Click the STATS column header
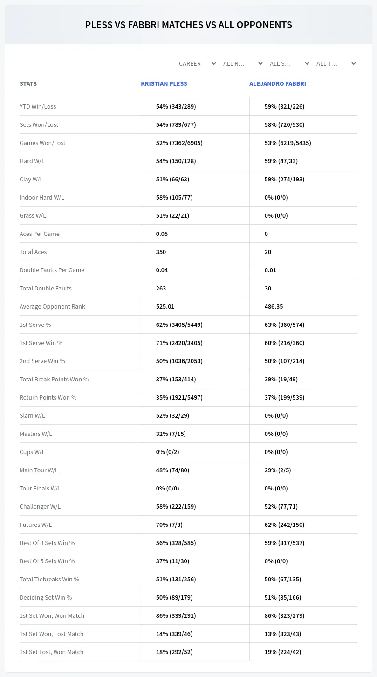Image resolution: width=377 pixels, height=677 pixels. [28, 84]
